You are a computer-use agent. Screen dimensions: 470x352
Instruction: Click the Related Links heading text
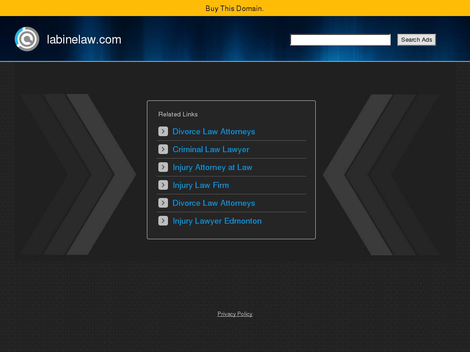[178, 114]
